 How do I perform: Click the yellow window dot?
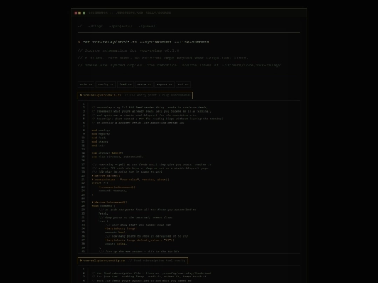[x=80, y=13]
